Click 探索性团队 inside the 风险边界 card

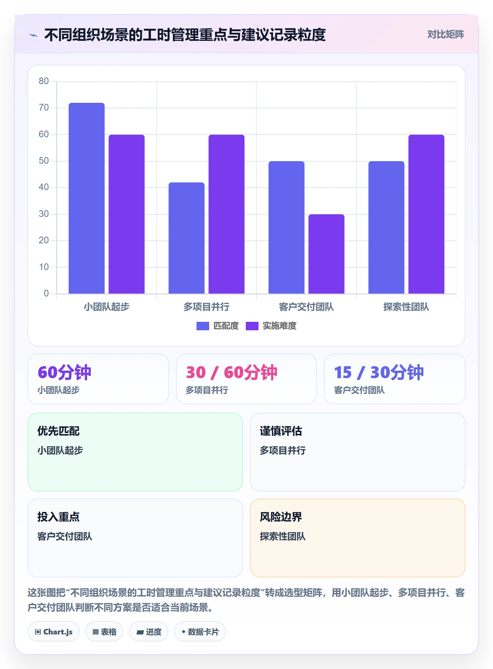point(283,536)
